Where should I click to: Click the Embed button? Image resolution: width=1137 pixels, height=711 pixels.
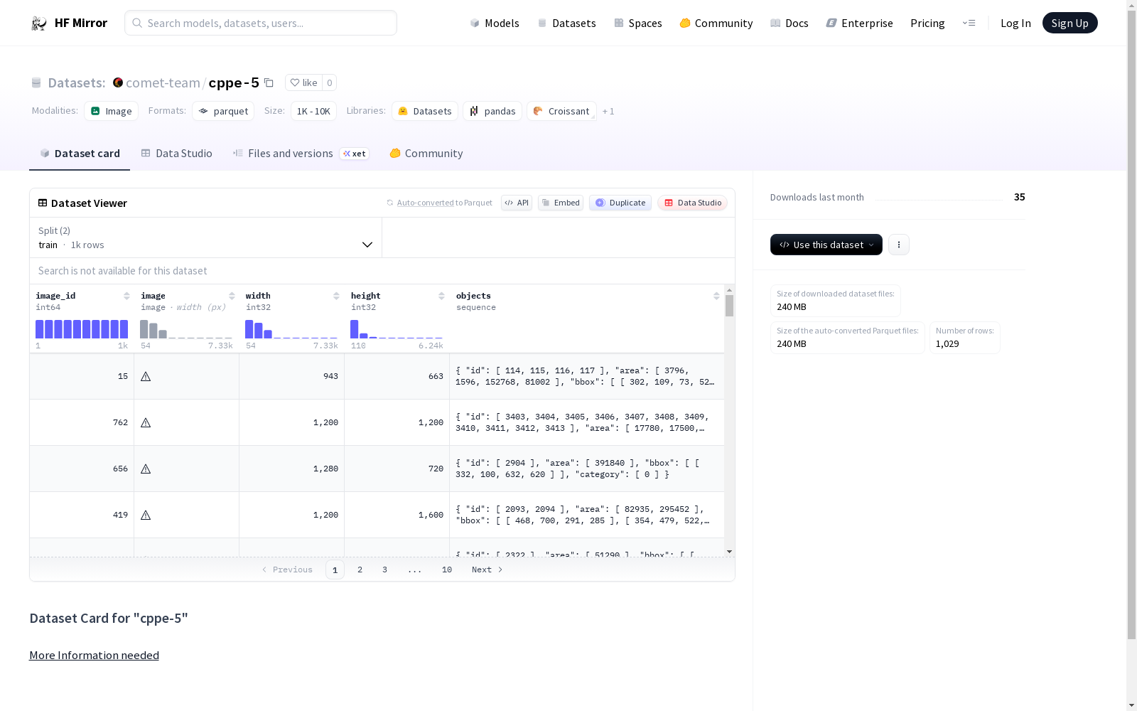point(561,203)
